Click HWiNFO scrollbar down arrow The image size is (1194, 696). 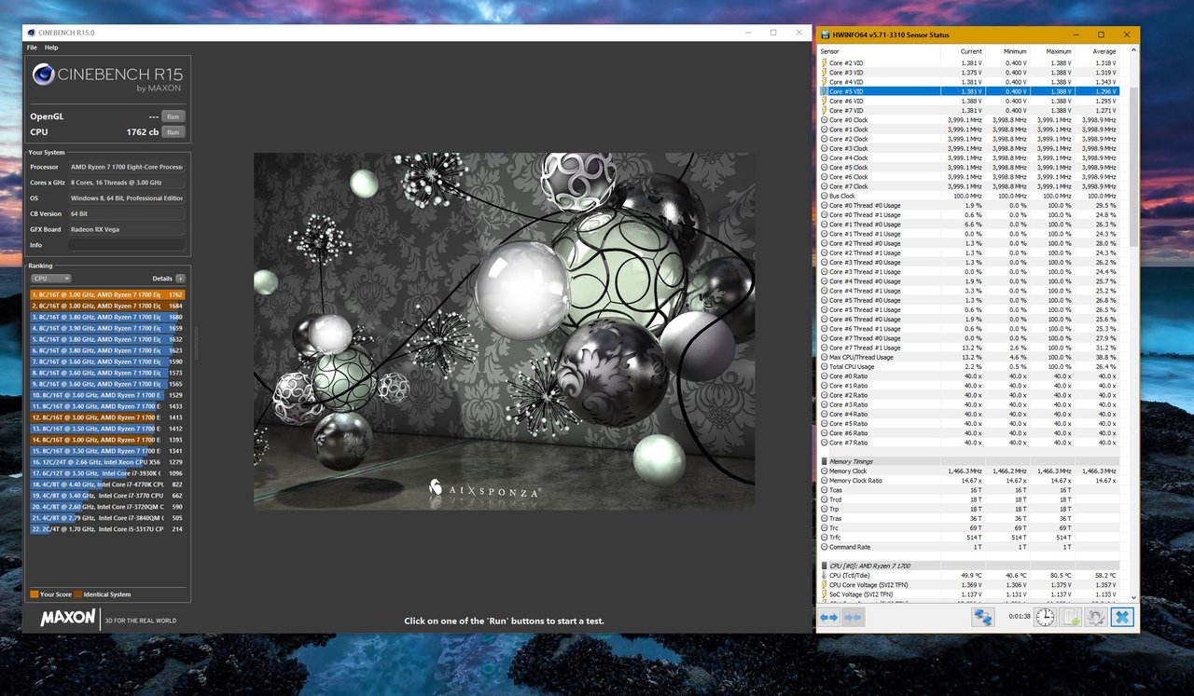point(1132,598)
